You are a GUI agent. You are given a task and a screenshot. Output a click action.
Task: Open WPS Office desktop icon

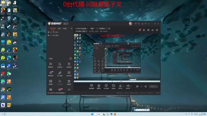pyautogui.click(x=3, y=74)
